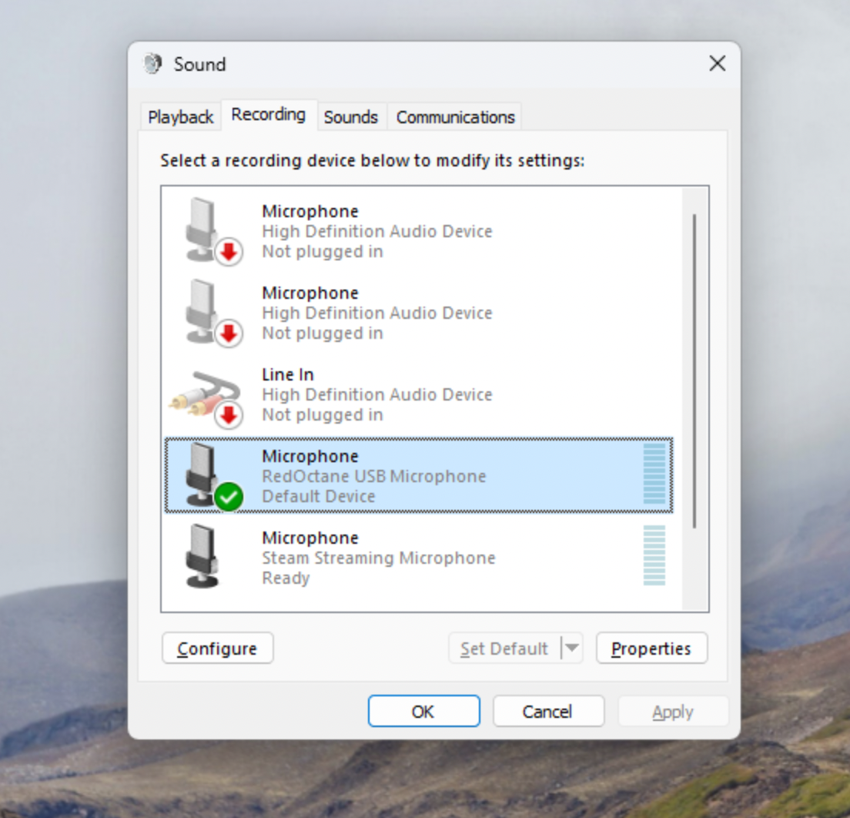This screenshot has height=818, width=850.
Task: Switch to the Communications tab
Action: pyautogui.click(x=455, y=117)
